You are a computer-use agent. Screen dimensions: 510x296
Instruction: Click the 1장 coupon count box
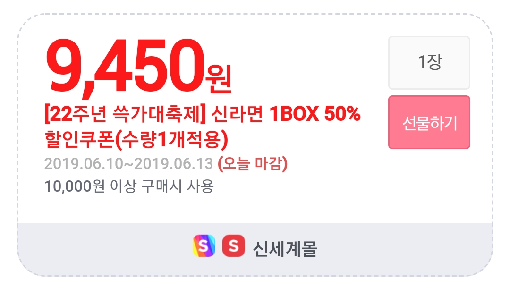click(429, 62)
